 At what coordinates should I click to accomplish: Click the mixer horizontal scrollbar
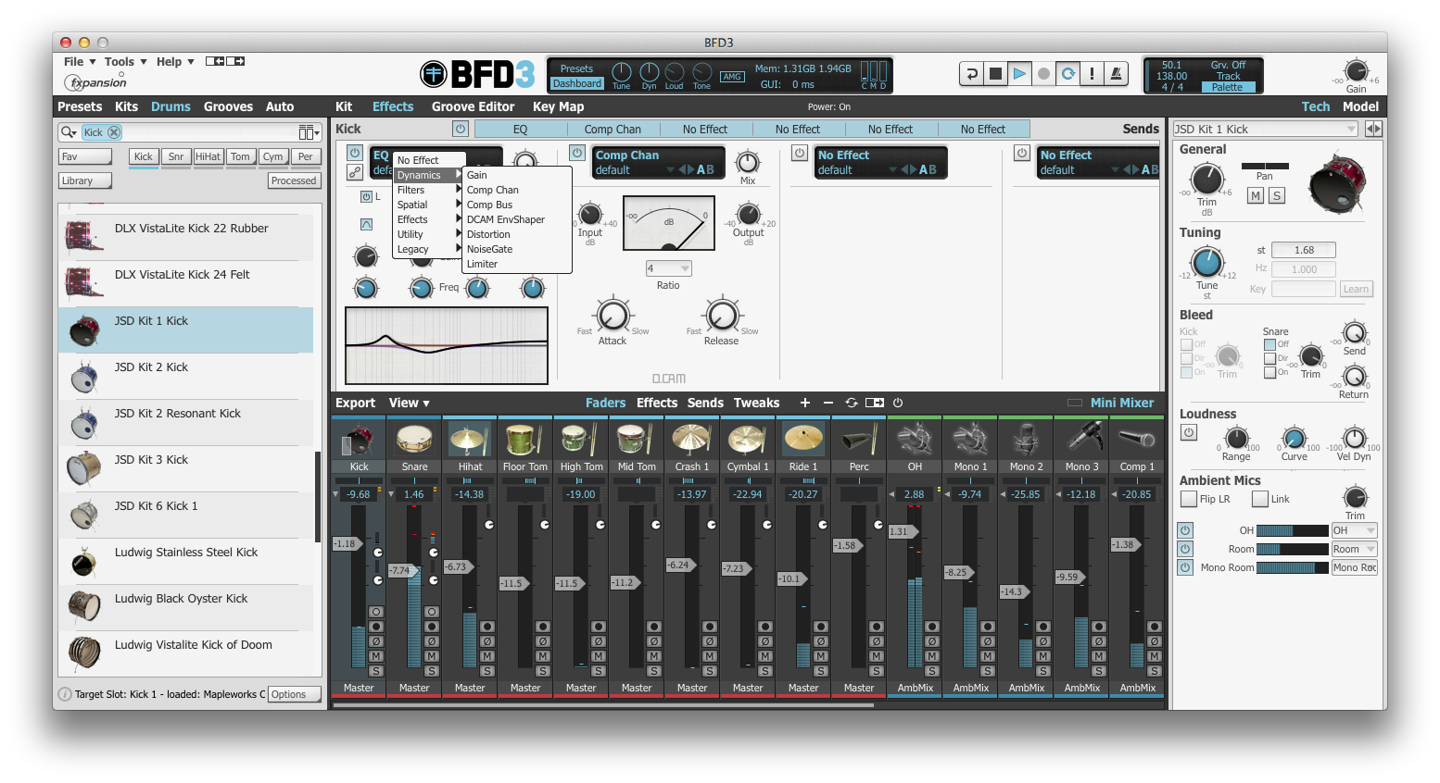tap(602, 705)
